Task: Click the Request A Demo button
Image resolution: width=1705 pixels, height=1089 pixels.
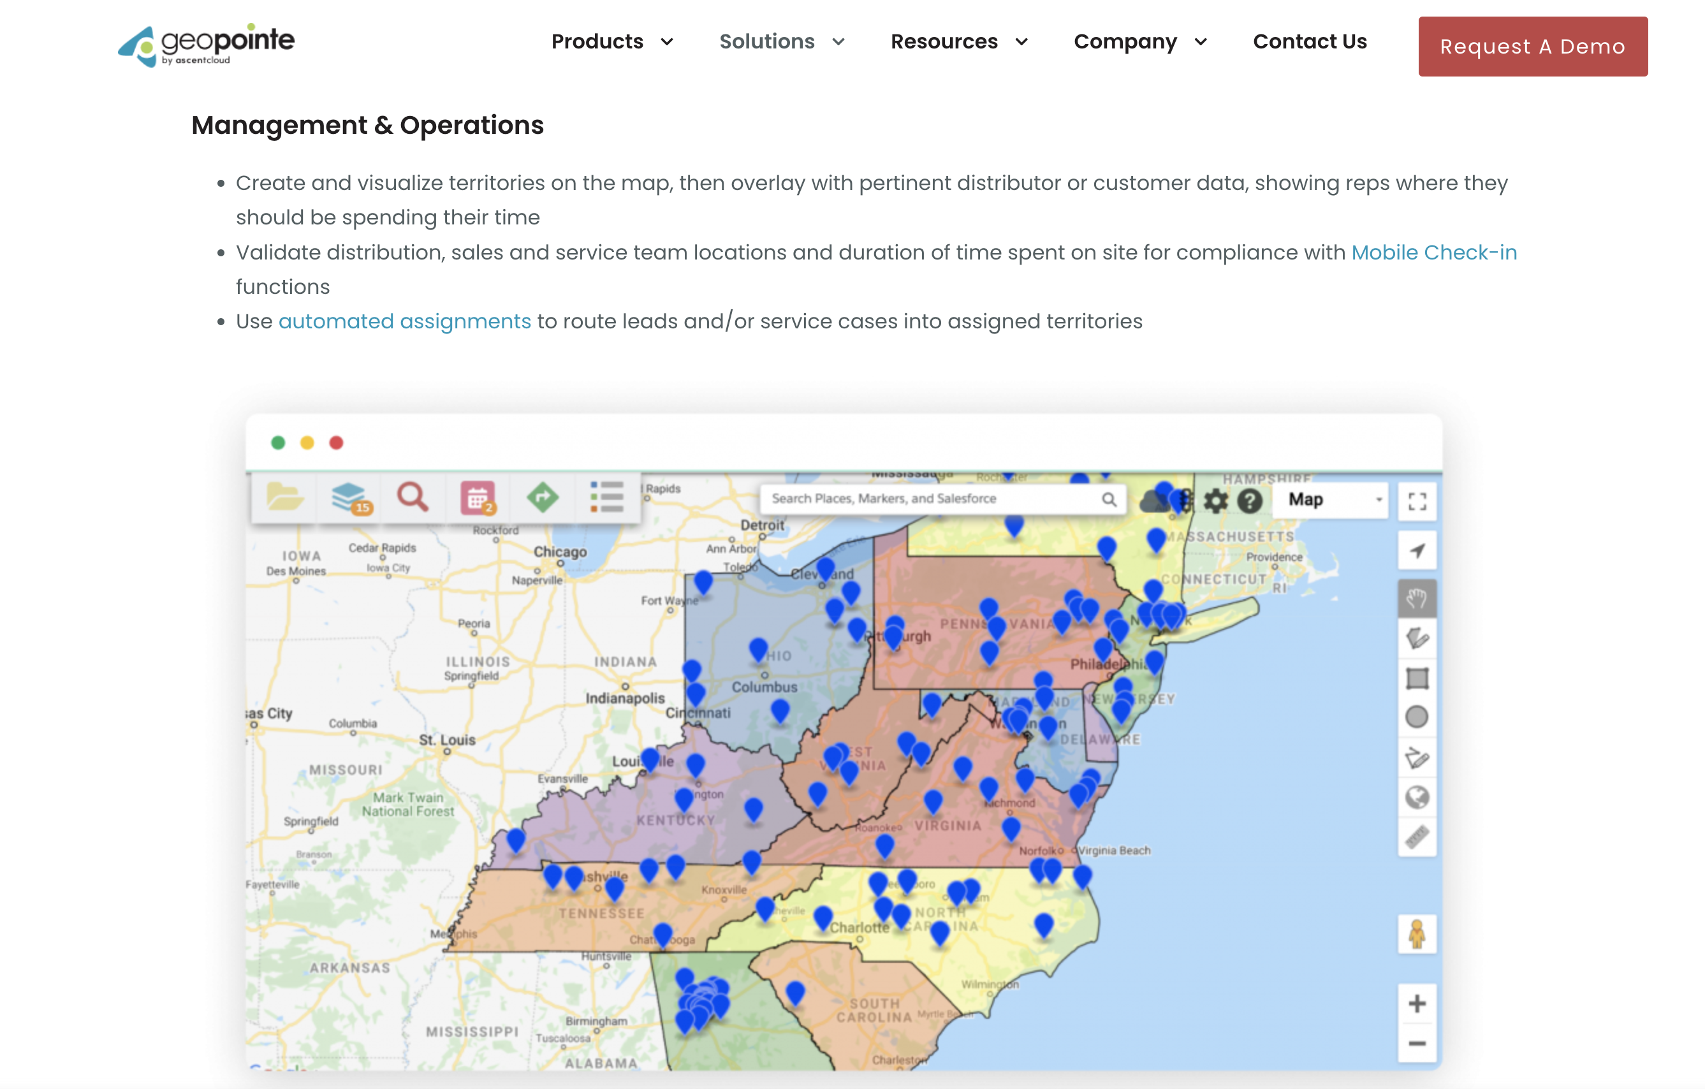Action: (1532, 47)
